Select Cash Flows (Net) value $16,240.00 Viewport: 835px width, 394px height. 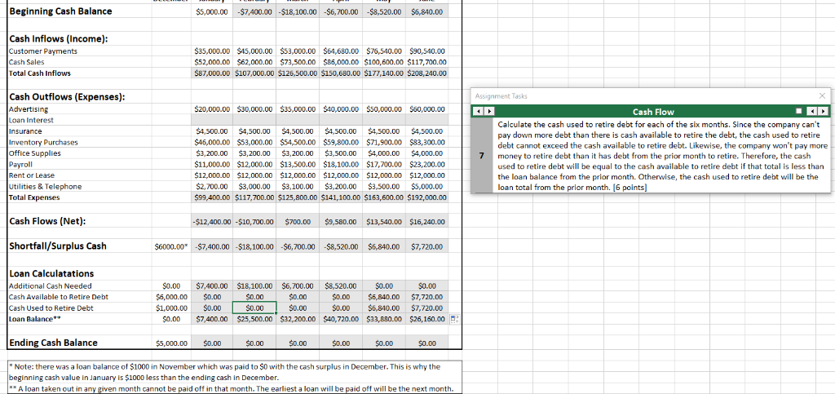[x=427, y=222]
